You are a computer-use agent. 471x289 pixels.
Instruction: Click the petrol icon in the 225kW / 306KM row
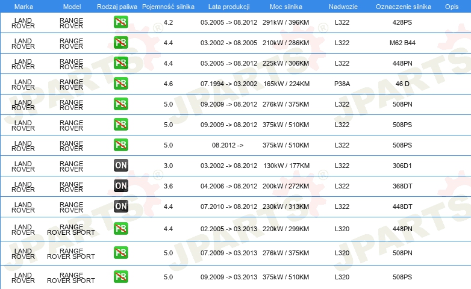[x=120, y=63]
